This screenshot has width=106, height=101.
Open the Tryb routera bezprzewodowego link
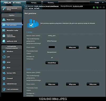tap(46, 6)
